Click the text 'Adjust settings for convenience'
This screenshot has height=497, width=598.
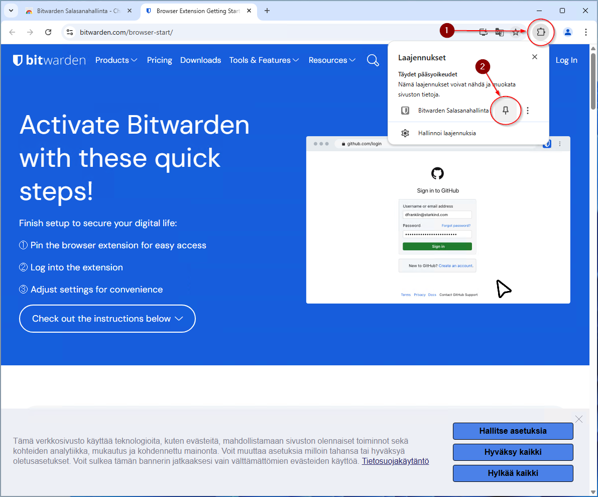click(x=96, y=289)
